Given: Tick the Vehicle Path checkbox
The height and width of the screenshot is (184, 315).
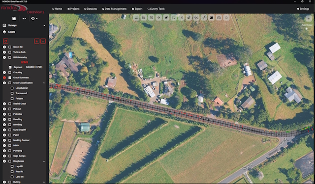Looking at the screenshot, I should (x=10, y=52).
